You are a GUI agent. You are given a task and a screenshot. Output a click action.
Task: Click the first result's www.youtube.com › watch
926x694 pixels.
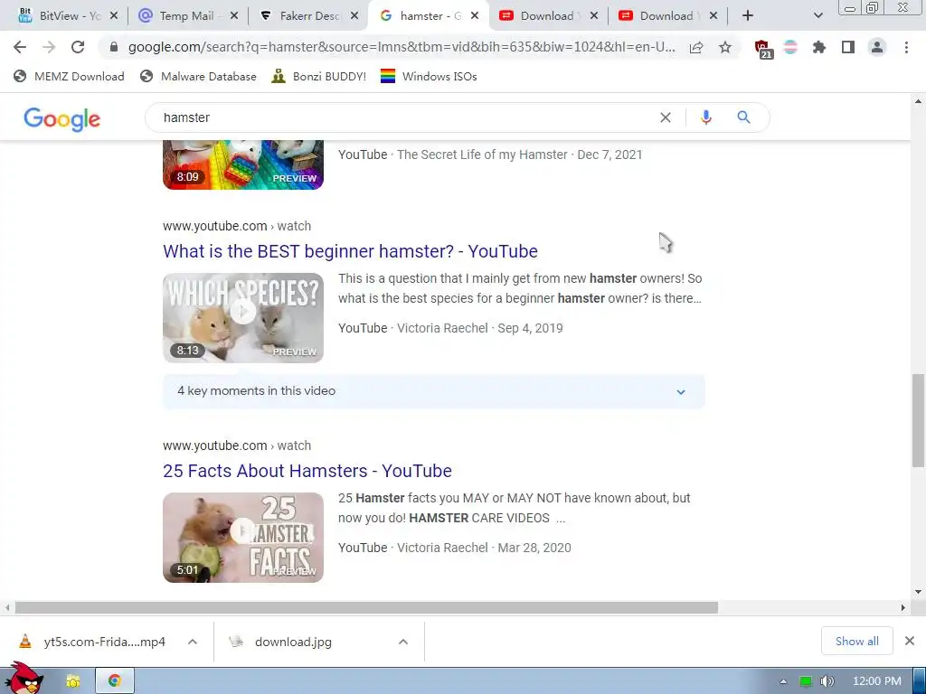click(x=237, y=226)
